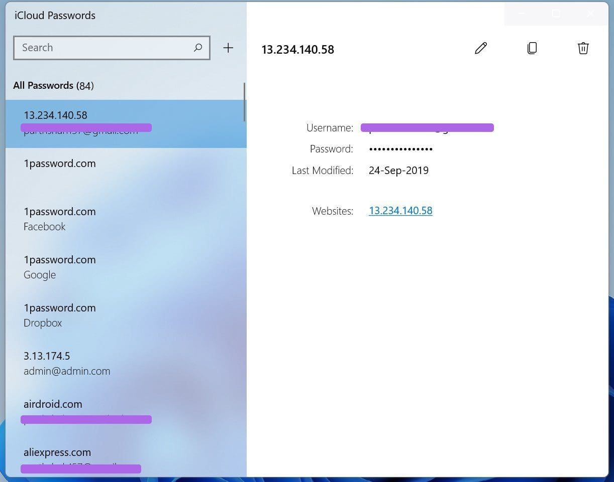Screen dimensions: 614x482
Task: Click the masked password dots field
Action: (x=400, y=149)
